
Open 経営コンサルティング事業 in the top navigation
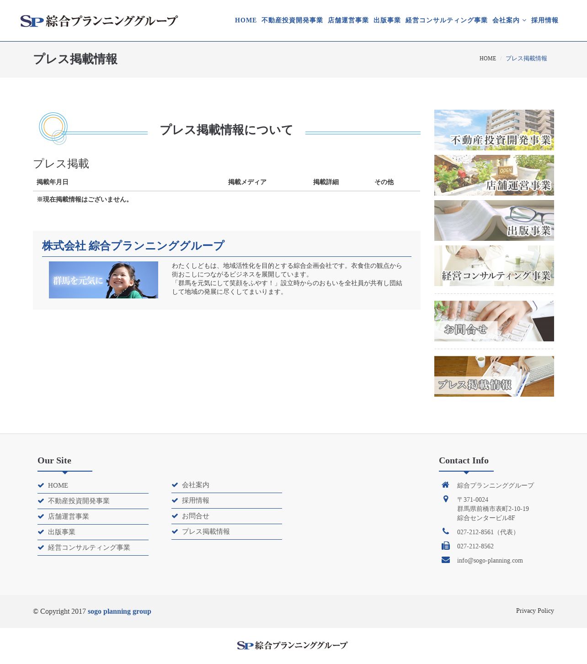pyautogui.click(x=446, y=20)
